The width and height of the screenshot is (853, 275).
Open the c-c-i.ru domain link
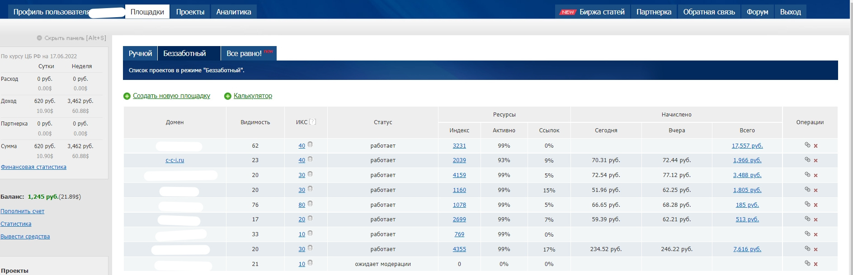[174, 160]
